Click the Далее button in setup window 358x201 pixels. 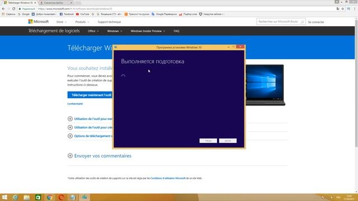pyautogui.click(x=228, y=141)
